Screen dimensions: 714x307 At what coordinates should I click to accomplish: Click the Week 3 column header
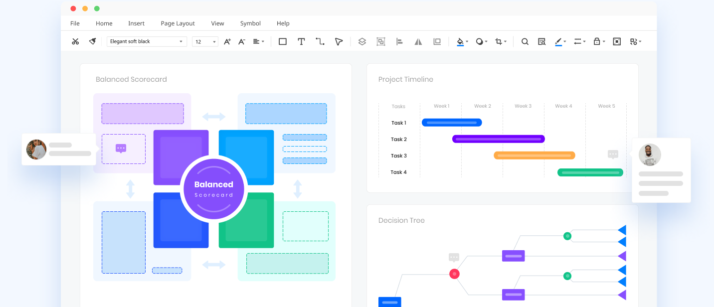[523, 106]
